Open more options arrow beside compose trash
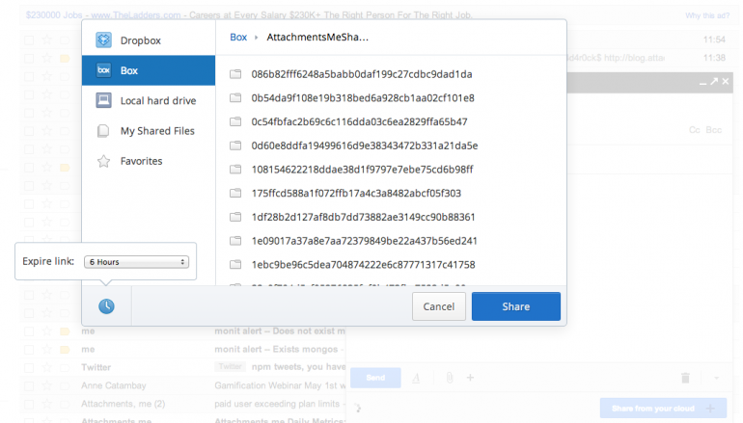 tap(715, 378)
